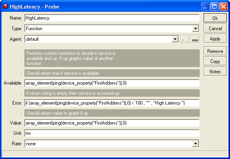Click 'If return string is empty' hint
The width and height of the screenshot is (230, 159).
point(112,93)
